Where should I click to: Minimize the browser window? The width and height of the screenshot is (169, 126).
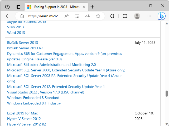point(138,6)
